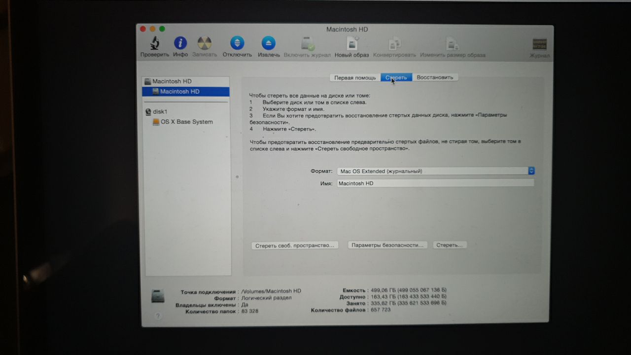The width and height of the screenshot is (631, 355).
Task: Click the Конвертировать toolbar icon
Action: tap(394, 43)
